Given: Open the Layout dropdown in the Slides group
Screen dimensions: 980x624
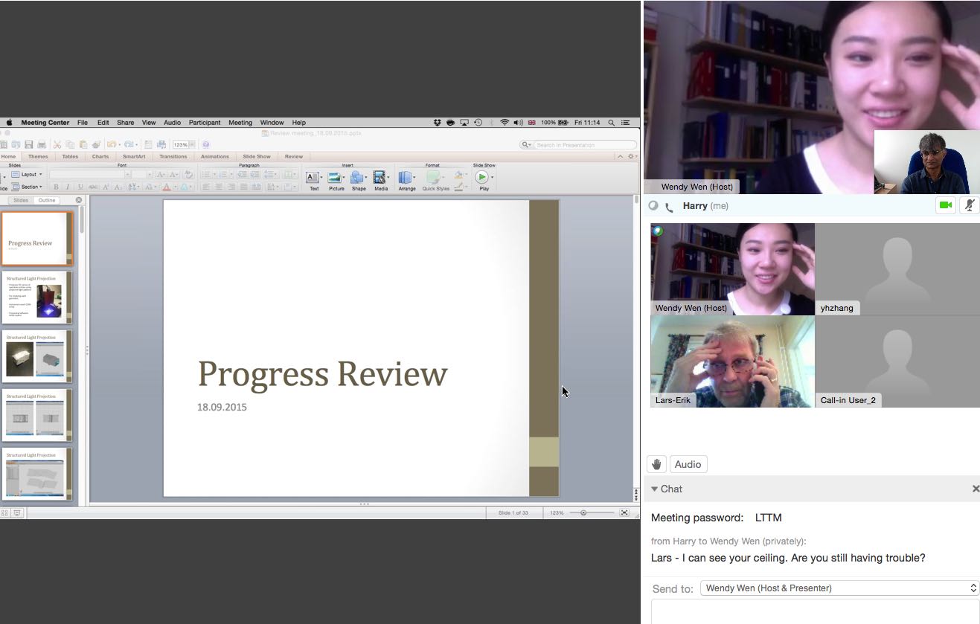Looking at the screenshot, I should coord(27,174).
